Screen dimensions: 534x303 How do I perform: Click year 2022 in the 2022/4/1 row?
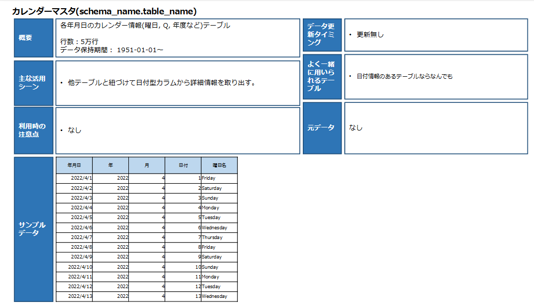(110, 178)
